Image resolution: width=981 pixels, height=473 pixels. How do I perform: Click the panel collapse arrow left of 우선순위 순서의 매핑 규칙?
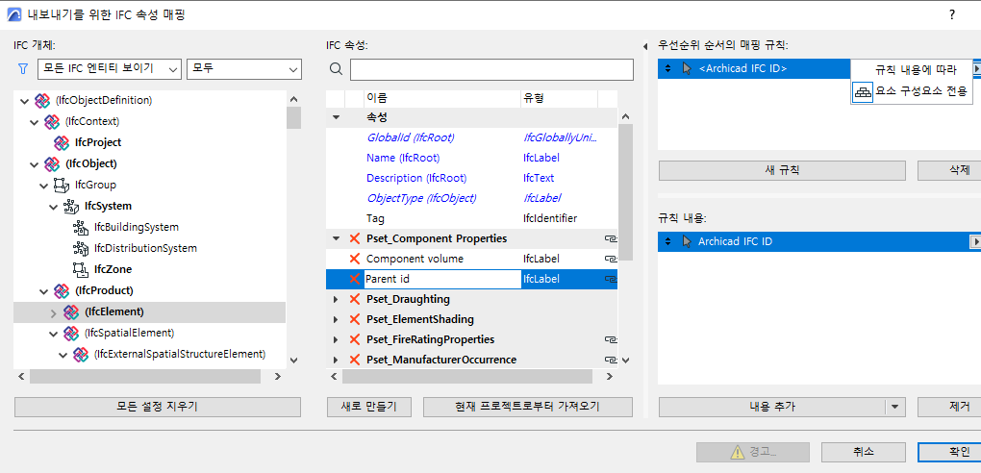(x=645, y=47)
